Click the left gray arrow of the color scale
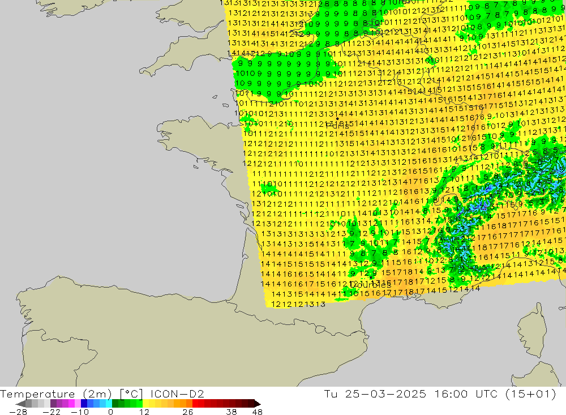Image resolution: width=566 pixels, height=415 pixels. tap(21, 404)
